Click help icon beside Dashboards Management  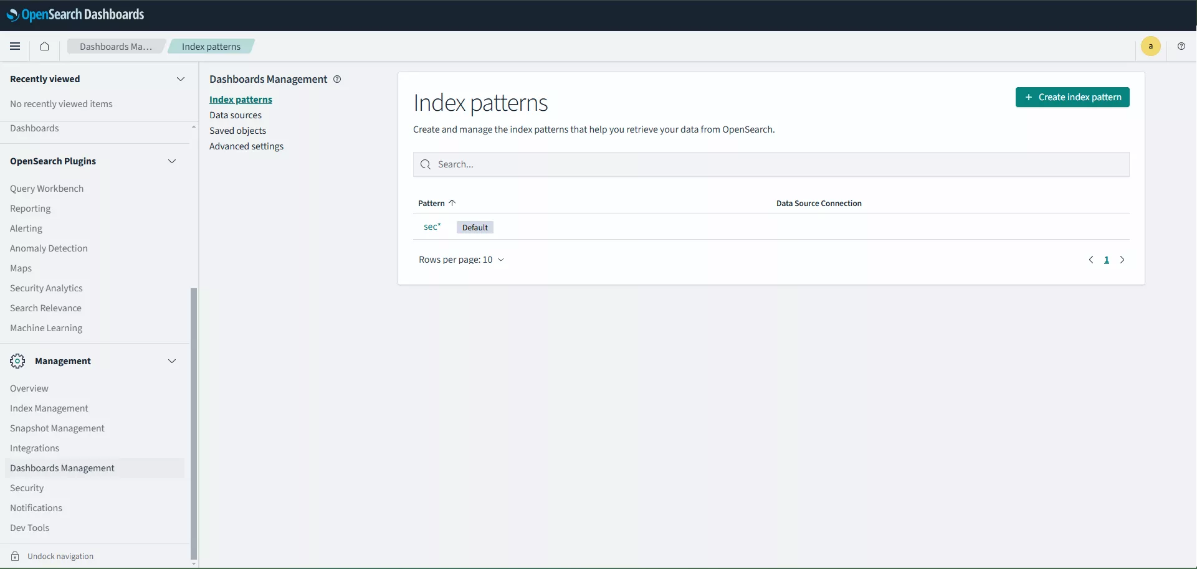[337, 79]
